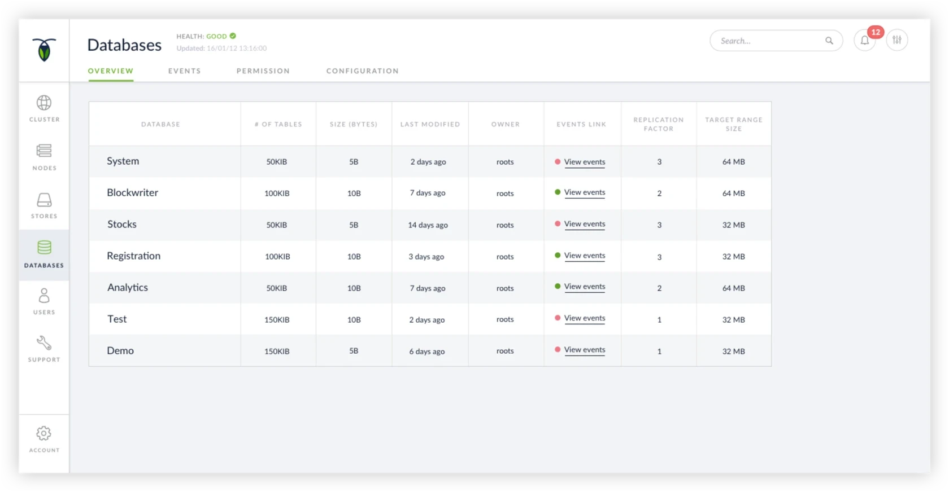Sort by Last Modified column header
Viewport: 949px width, 492px height.
(430, 124)
